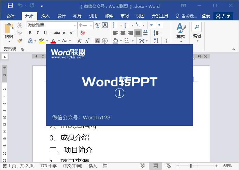Open the 开发工具 ribbon tab

[160, 16]
